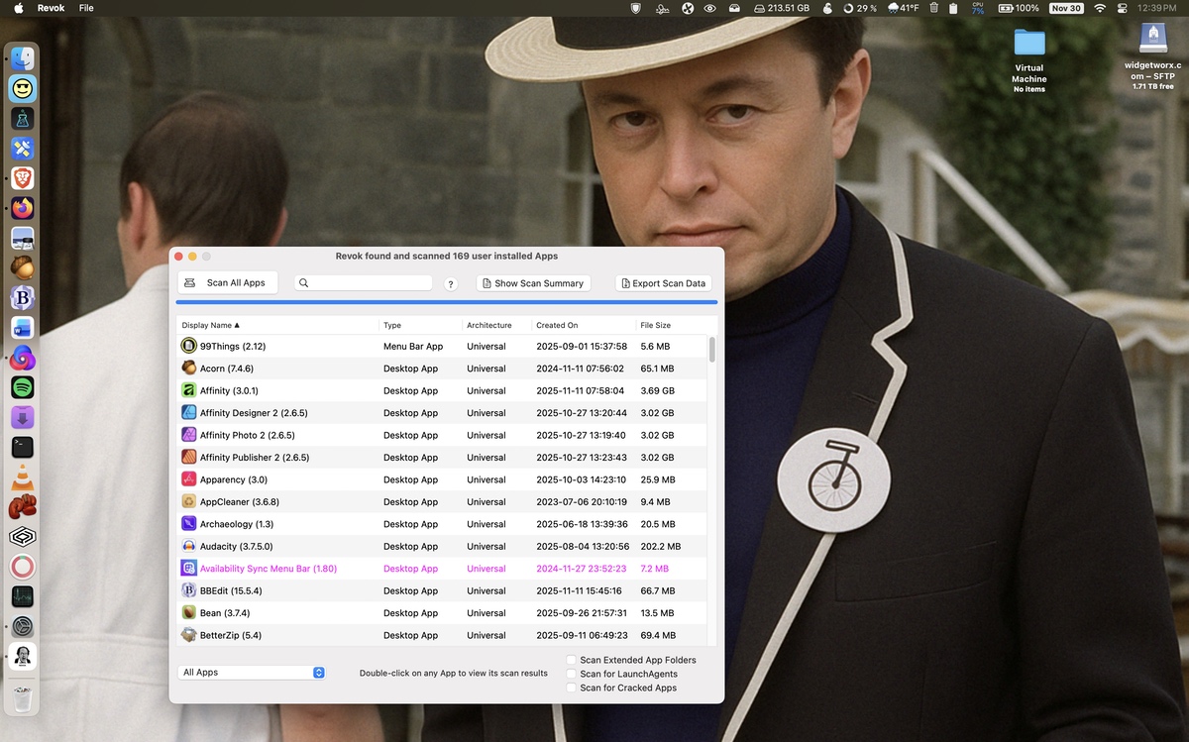Open Spotify from the Dock

(x=23, y=387)
